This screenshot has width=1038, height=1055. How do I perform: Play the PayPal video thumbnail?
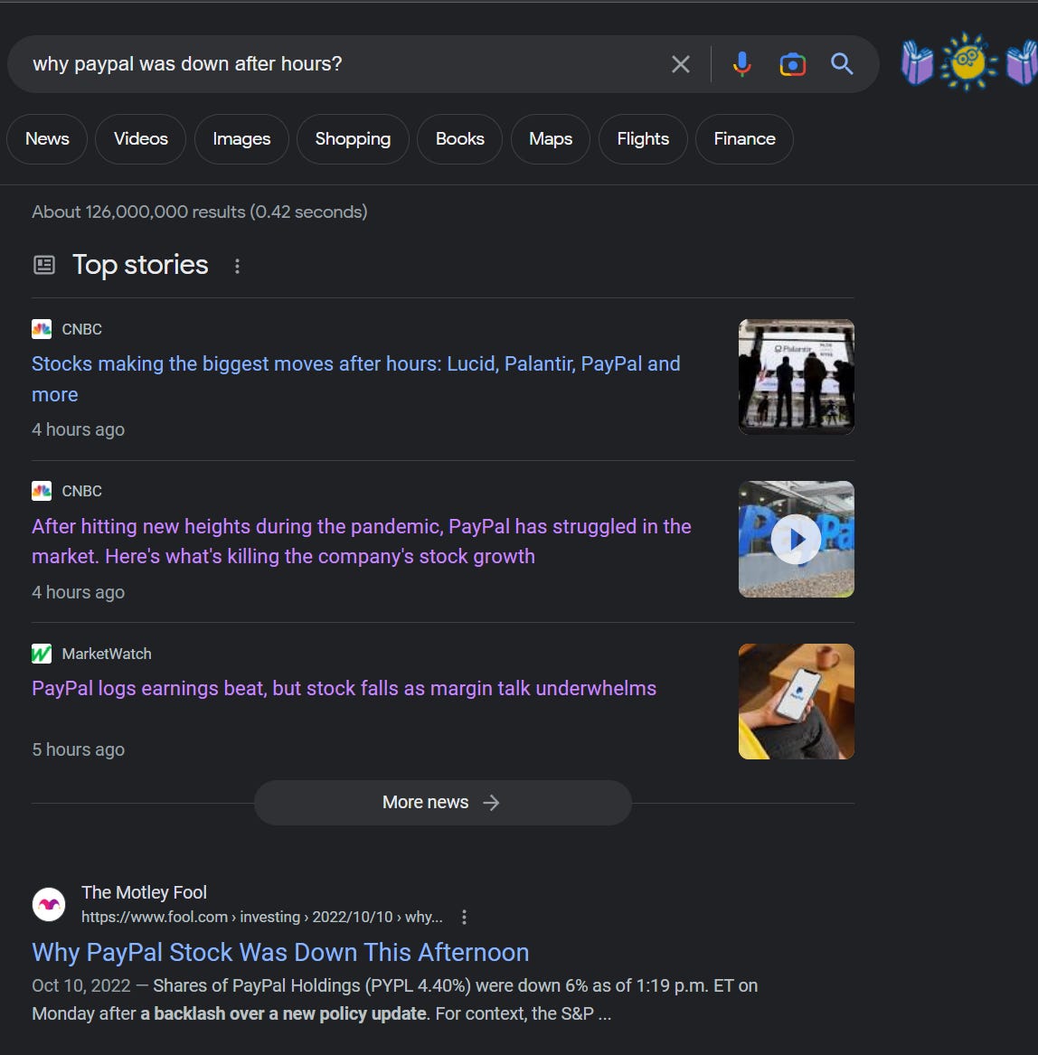point(797,539)
